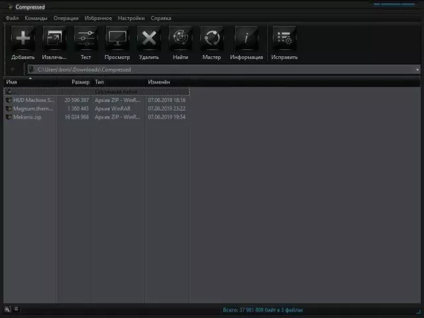Click the Добавить (Add) toolbar icon

(23, 39)
